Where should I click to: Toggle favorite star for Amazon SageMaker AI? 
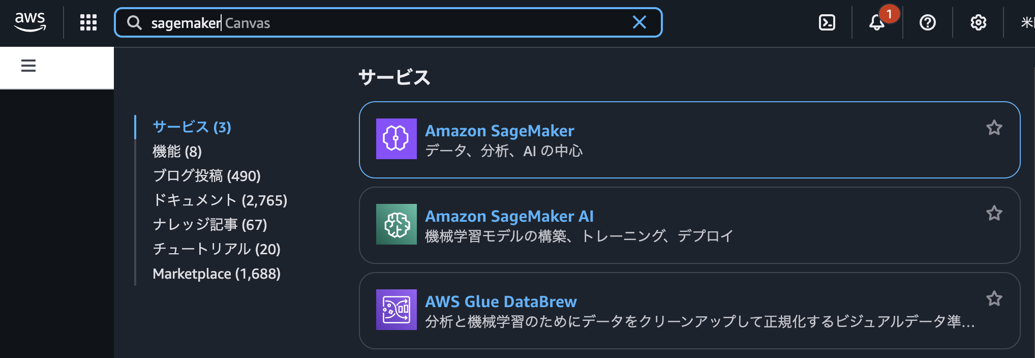[994, 213]
